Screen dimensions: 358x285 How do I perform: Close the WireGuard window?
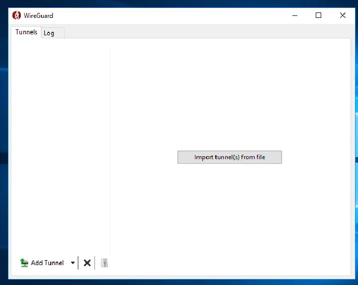pyautogui.click(x=343, y=15)
